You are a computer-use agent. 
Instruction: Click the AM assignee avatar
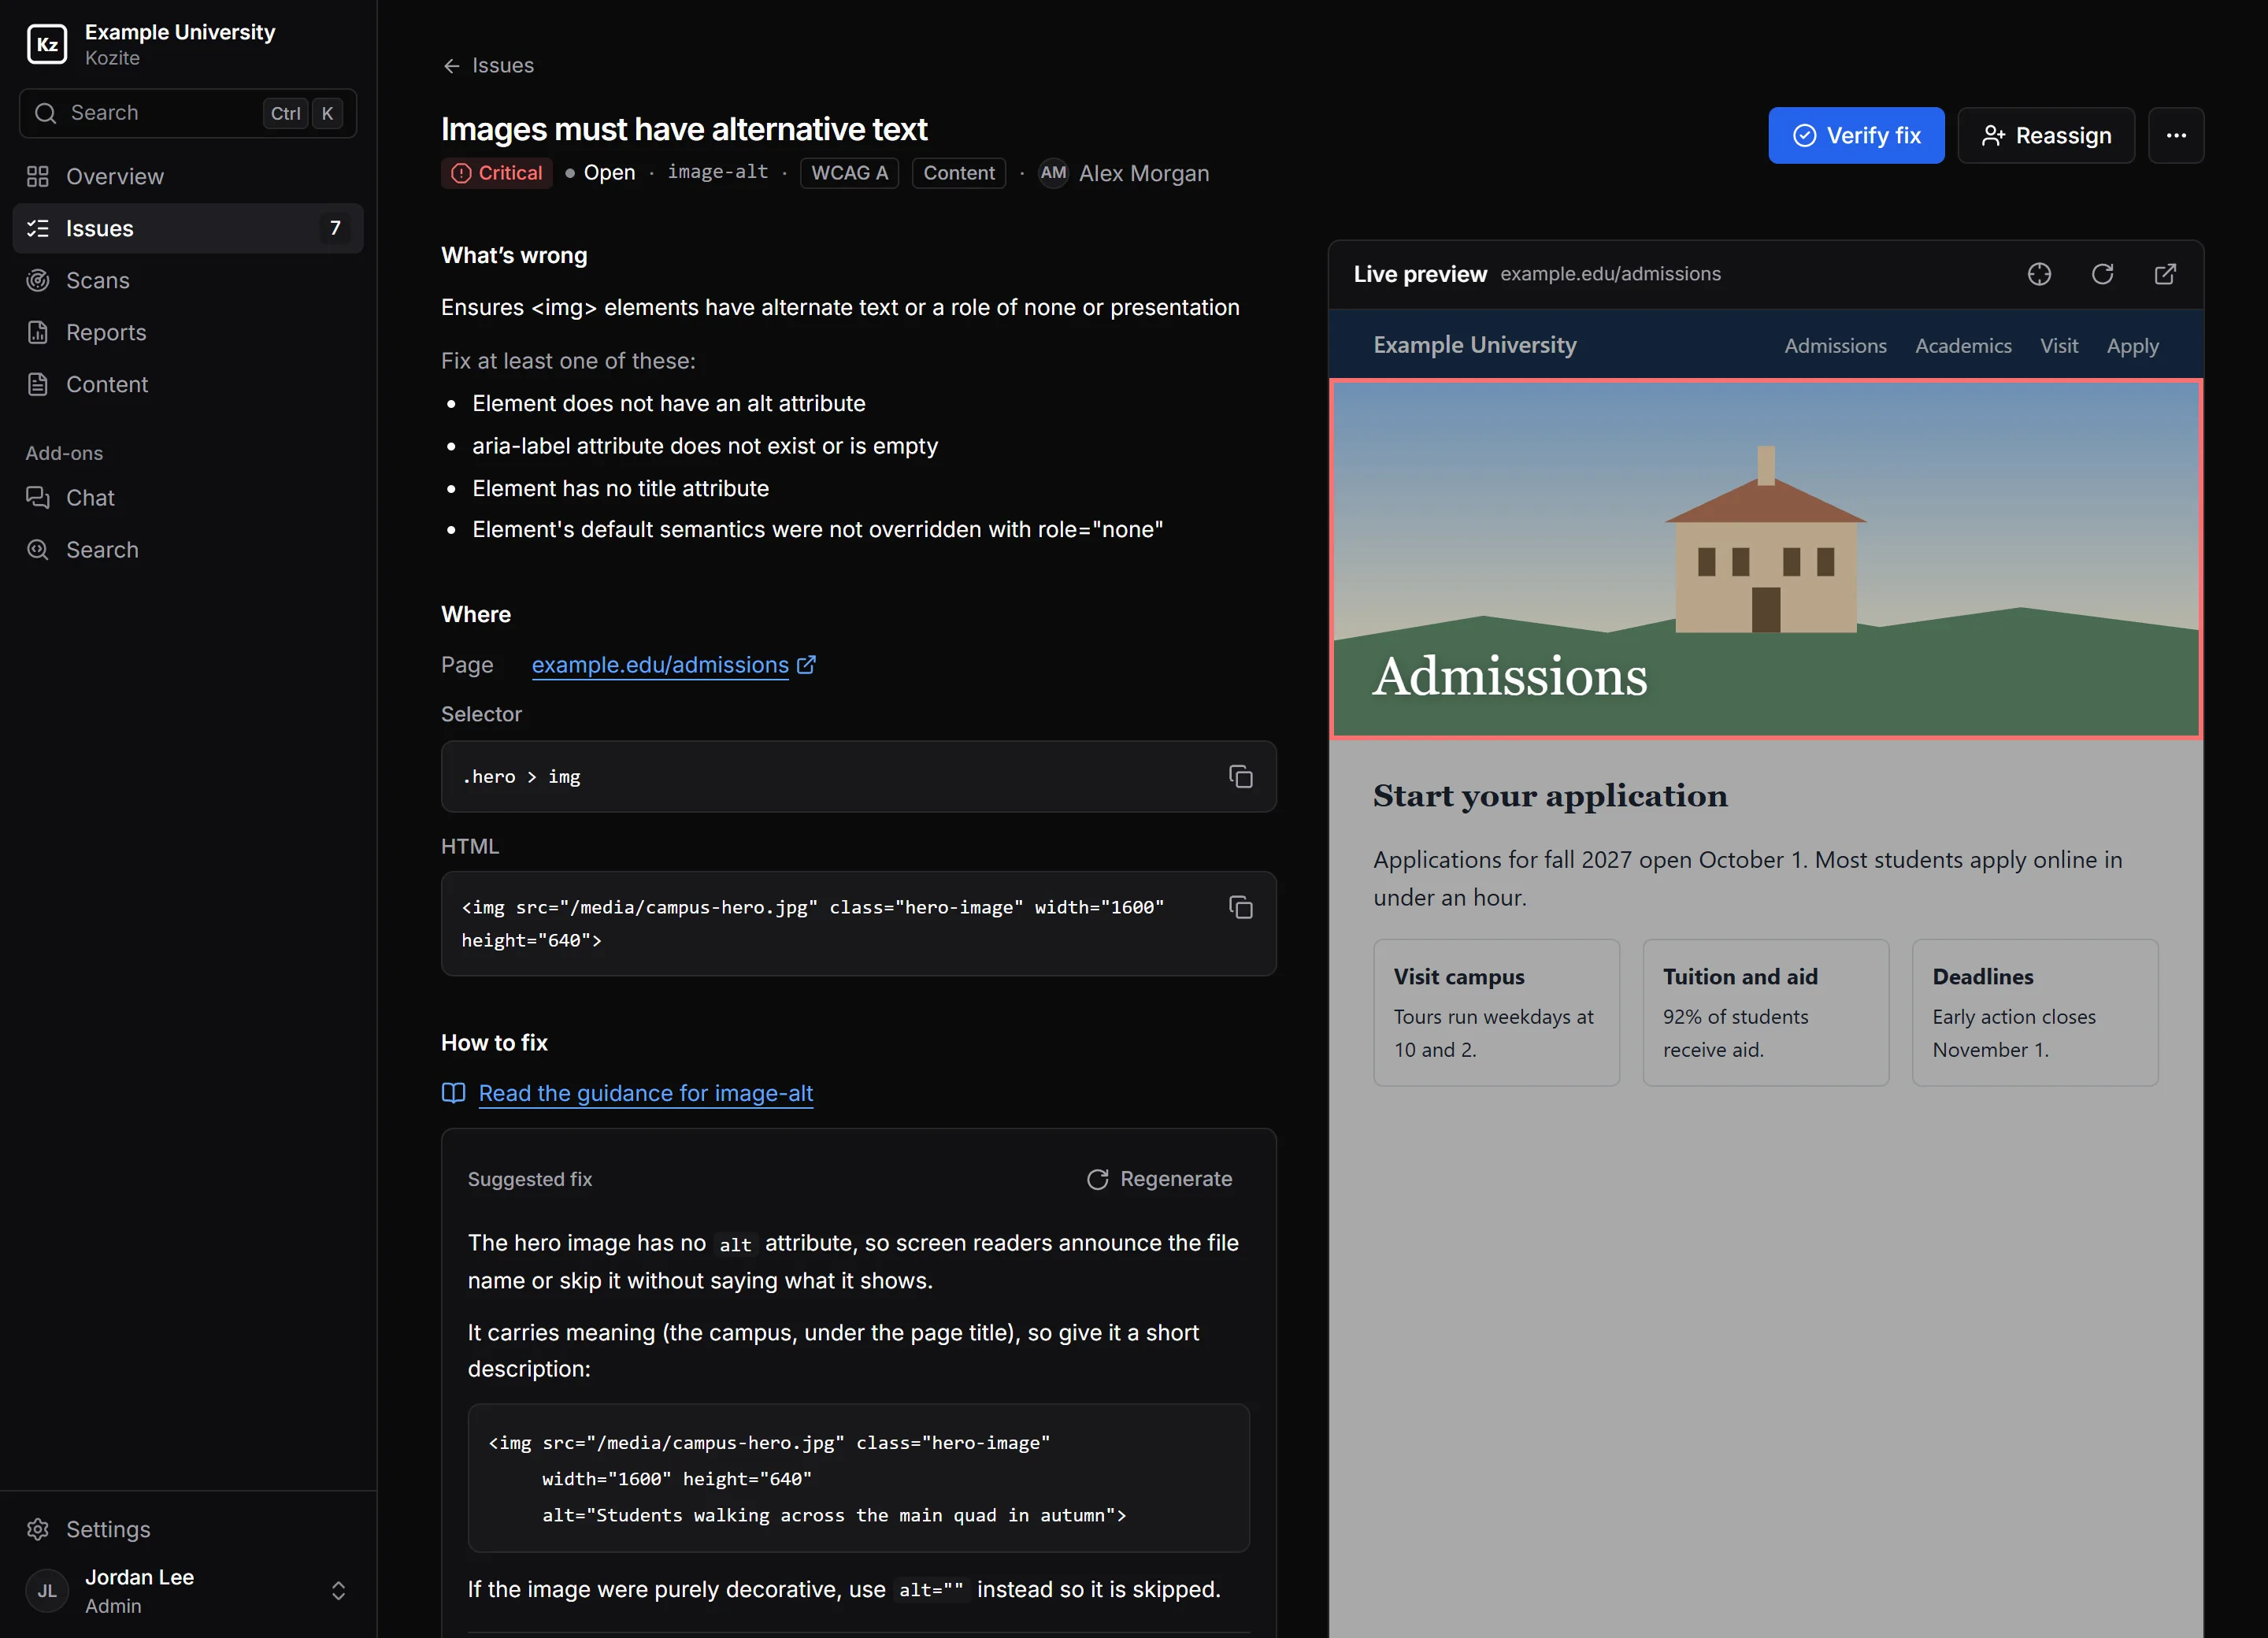1053,173
